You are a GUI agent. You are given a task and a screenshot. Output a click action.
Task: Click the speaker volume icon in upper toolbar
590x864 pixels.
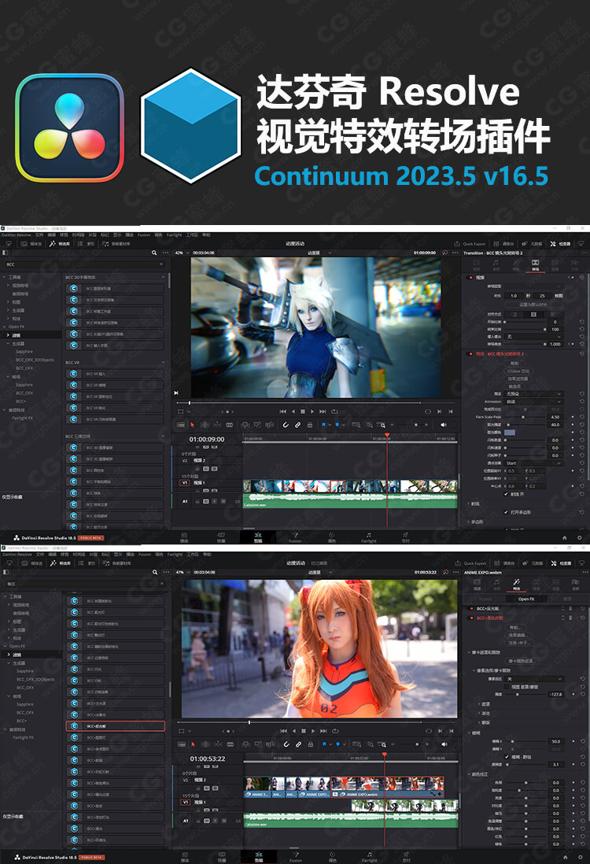444,425
